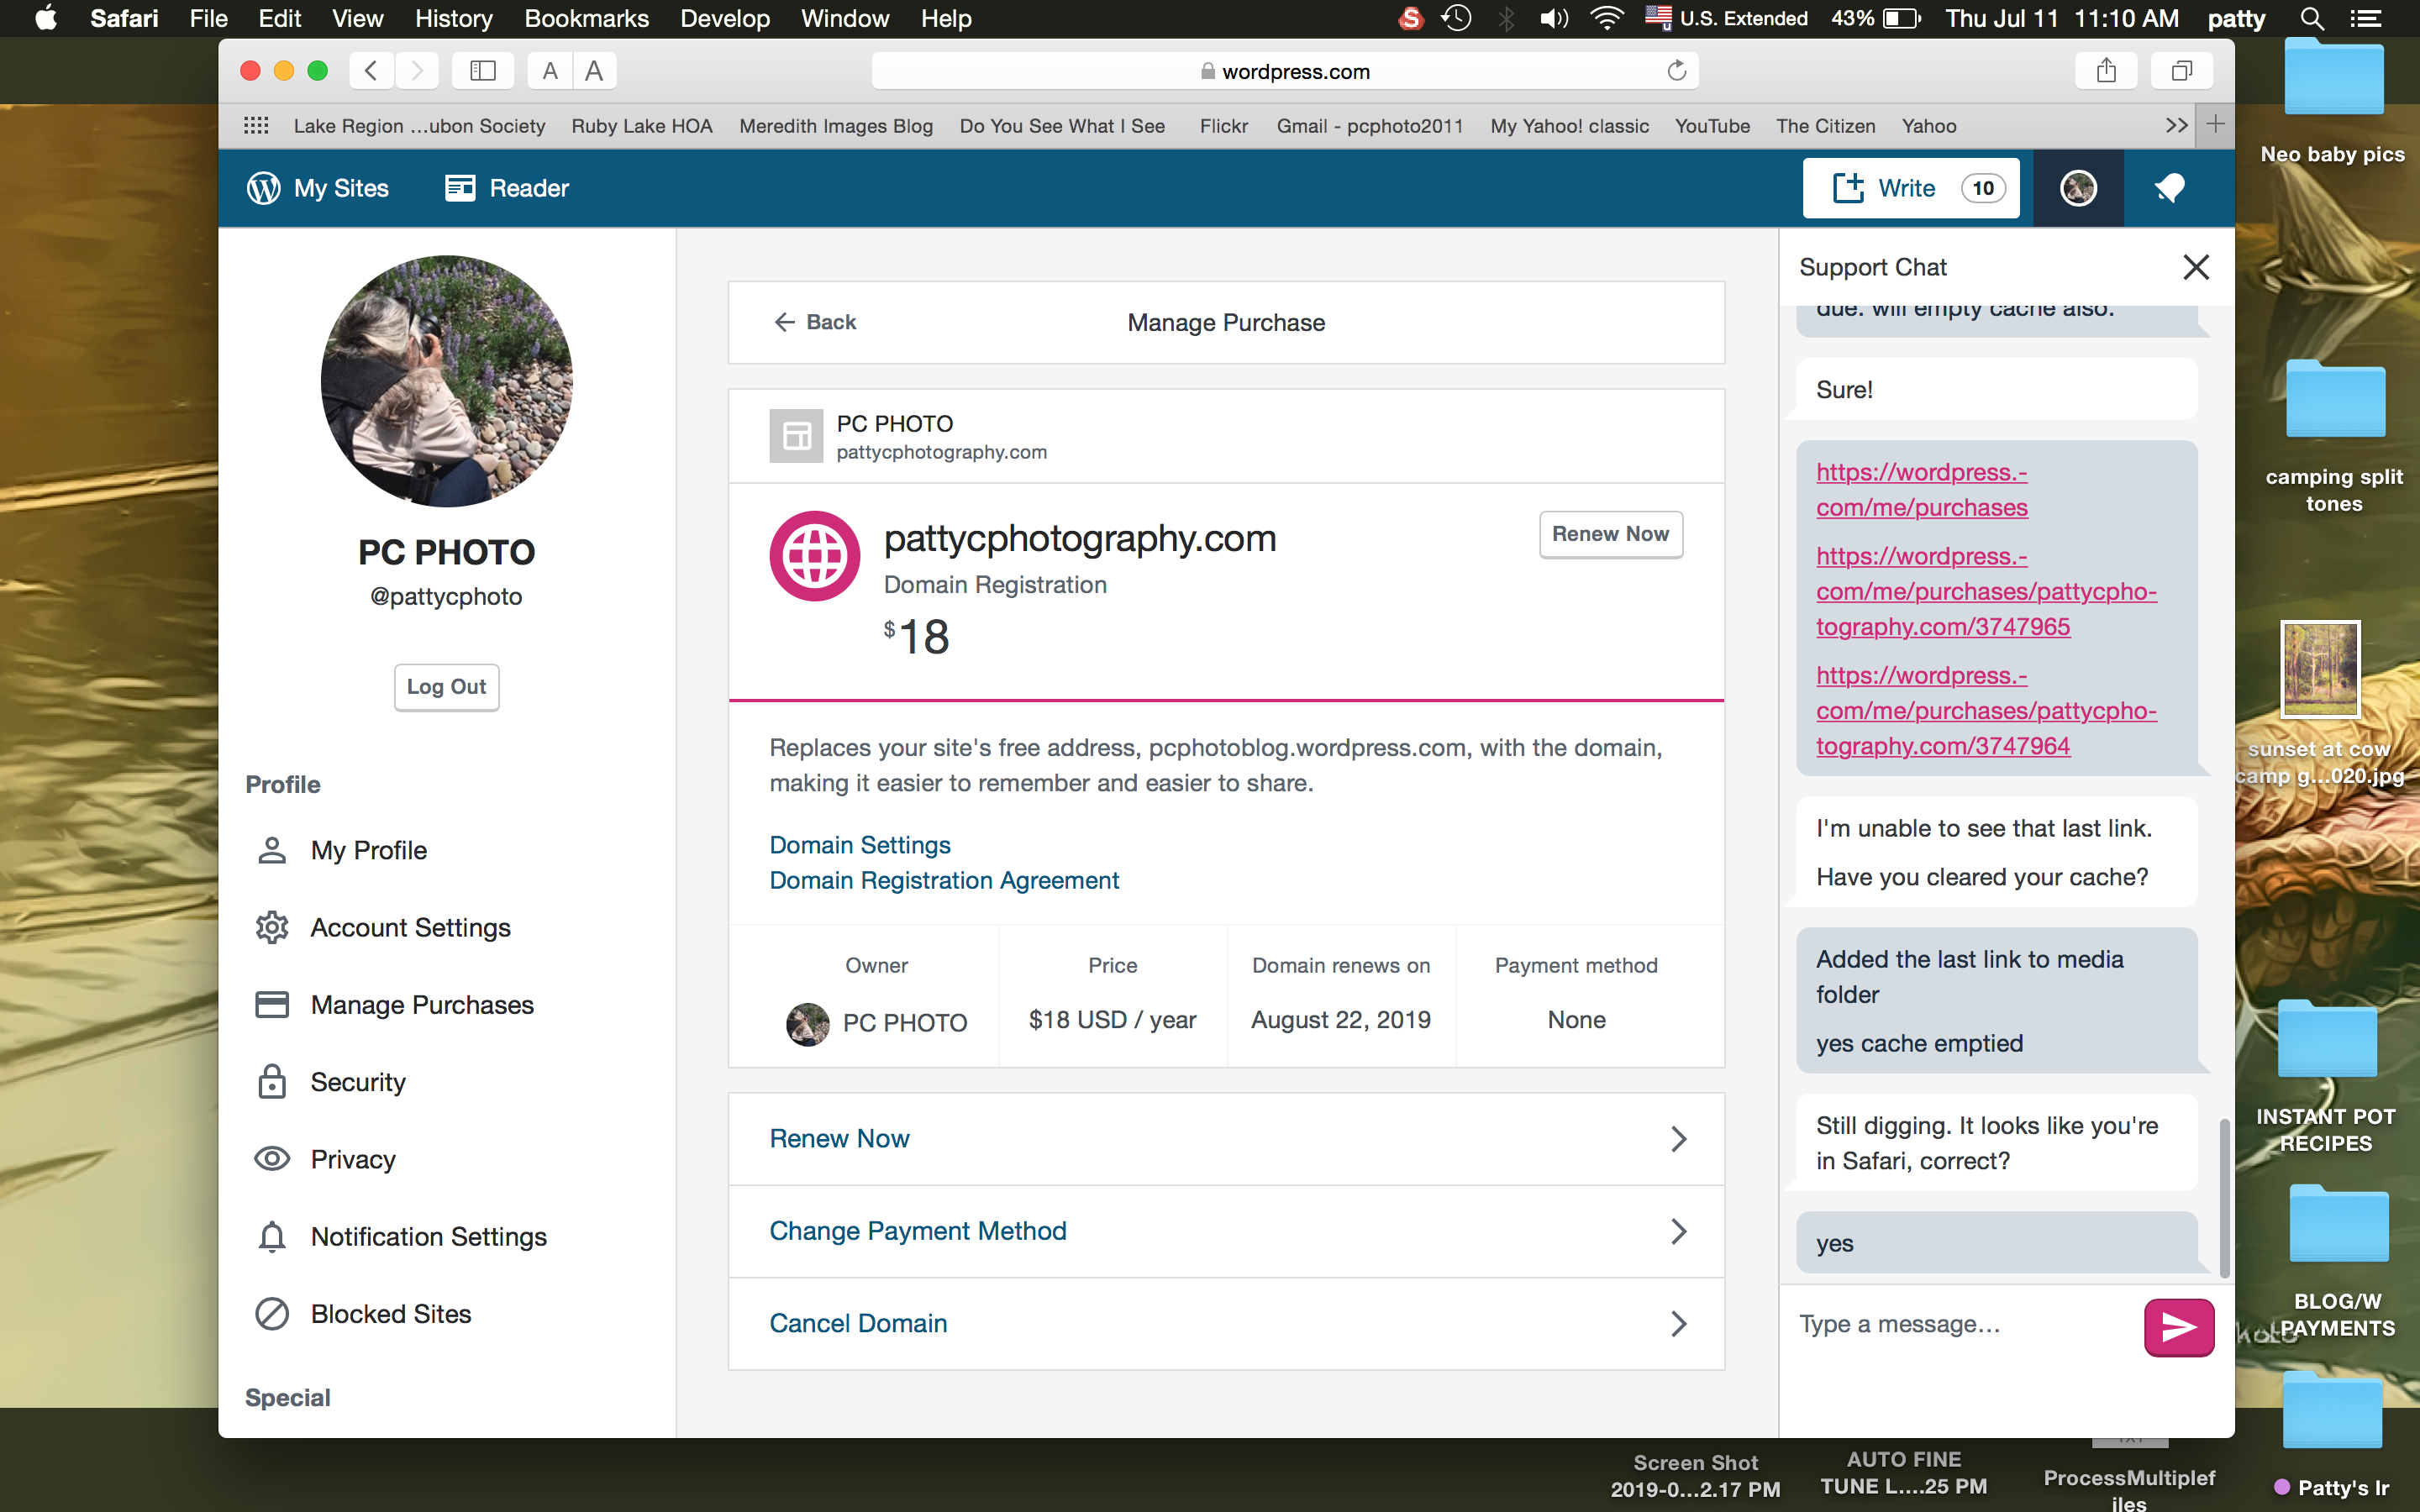The width and height of the screenshot is (2420, 1512).
Task: Close the Support Chat panel
Action: pyautogui.click(x=2195, y=267)
